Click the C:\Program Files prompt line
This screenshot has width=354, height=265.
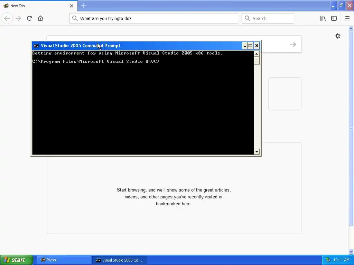click(x=96, y=61)
